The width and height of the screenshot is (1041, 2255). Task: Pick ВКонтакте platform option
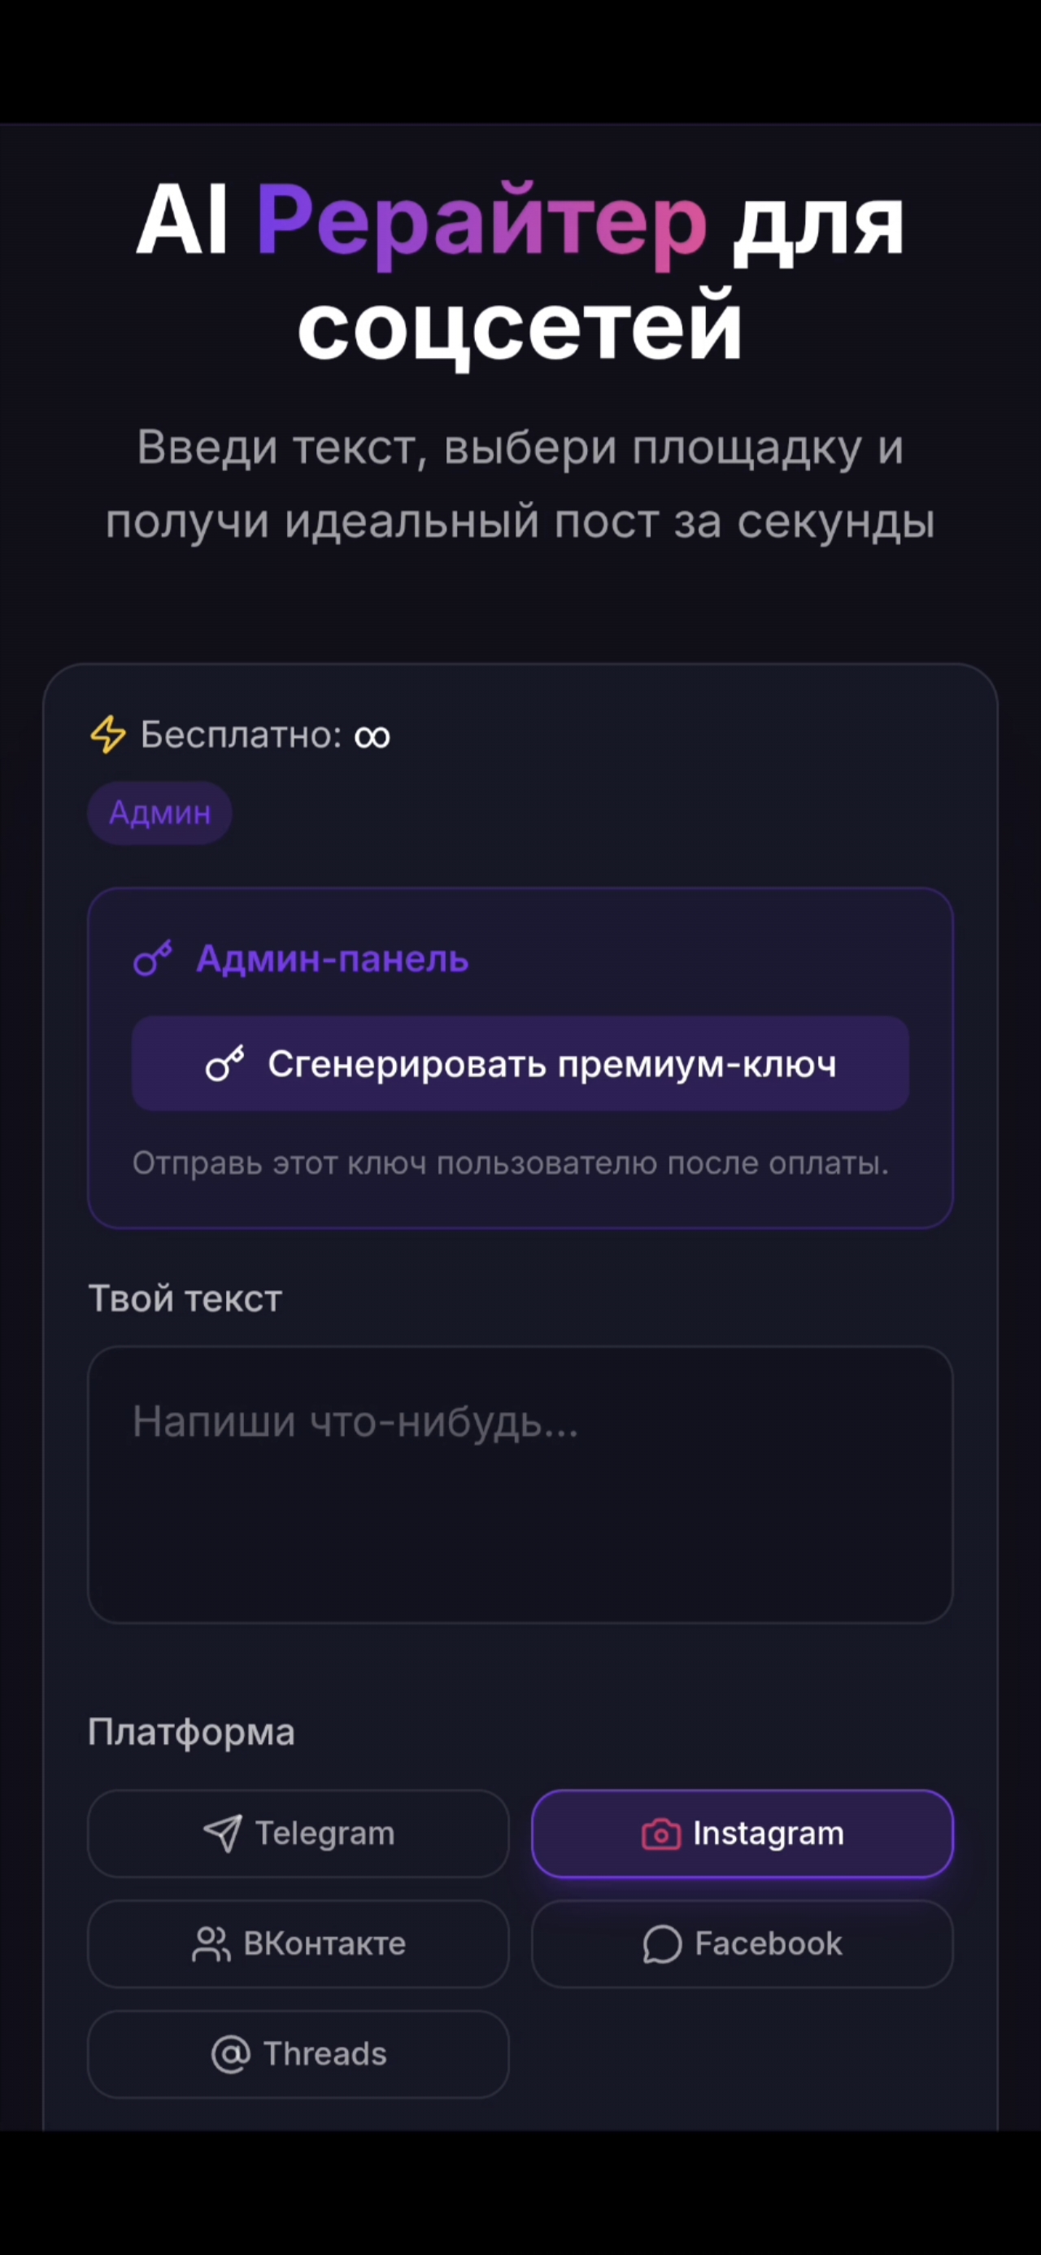tap(298, 1944)
